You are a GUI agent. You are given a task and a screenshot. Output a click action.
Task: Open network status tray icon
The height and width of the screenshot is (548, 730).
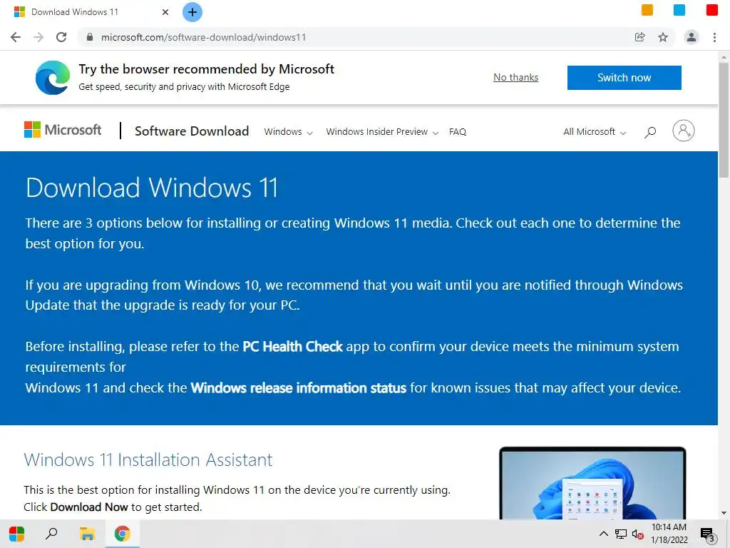621,534
